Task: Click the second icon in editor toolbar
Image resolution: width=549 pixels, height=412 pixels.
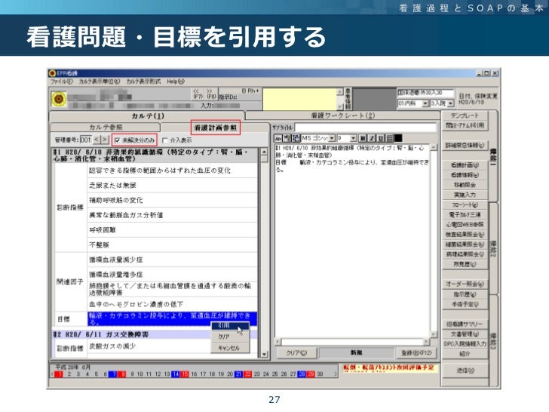Action: click(287, 138)
